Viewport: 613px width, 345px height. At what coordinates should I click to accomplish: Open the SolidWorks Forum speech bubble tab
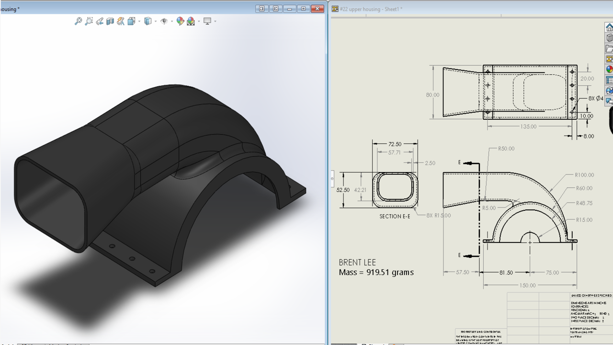coord(609,101)
